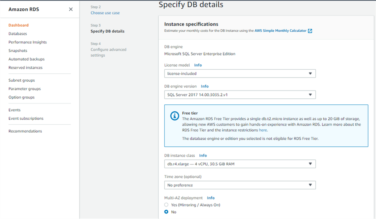Go to Parameter groups
This screenshot has width=376, height=219.
(x=25, y=89)
